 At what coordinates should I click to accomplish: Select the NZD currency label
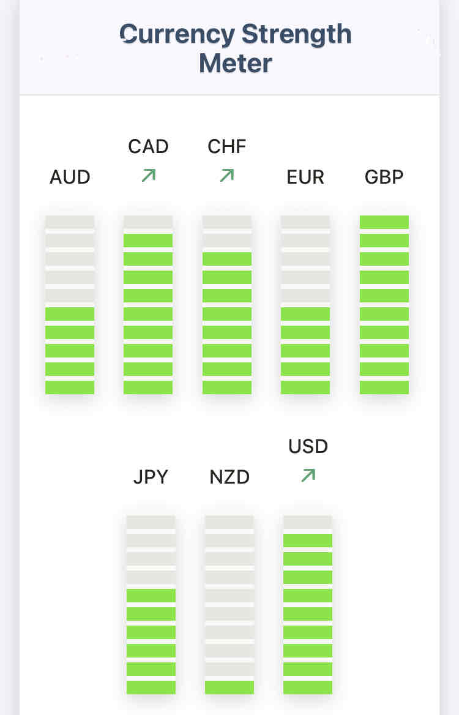pyautogui.click(x=229, y=477)
